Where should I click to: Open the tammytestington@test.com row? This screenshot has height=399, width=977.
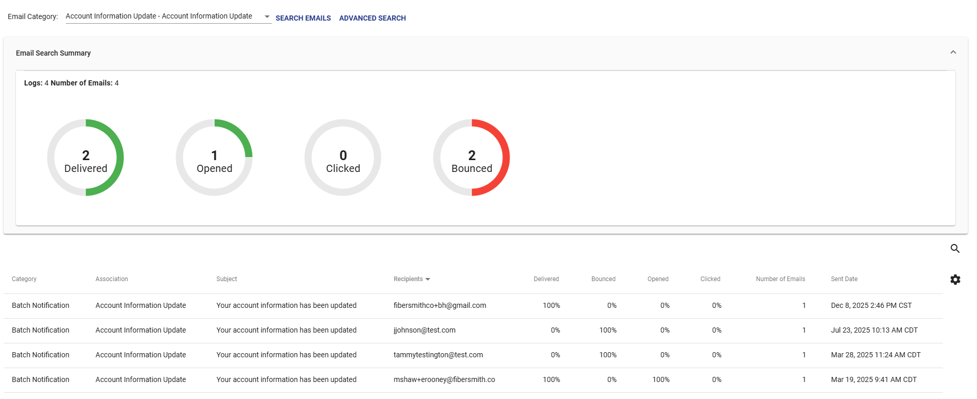tap(438, 355)
